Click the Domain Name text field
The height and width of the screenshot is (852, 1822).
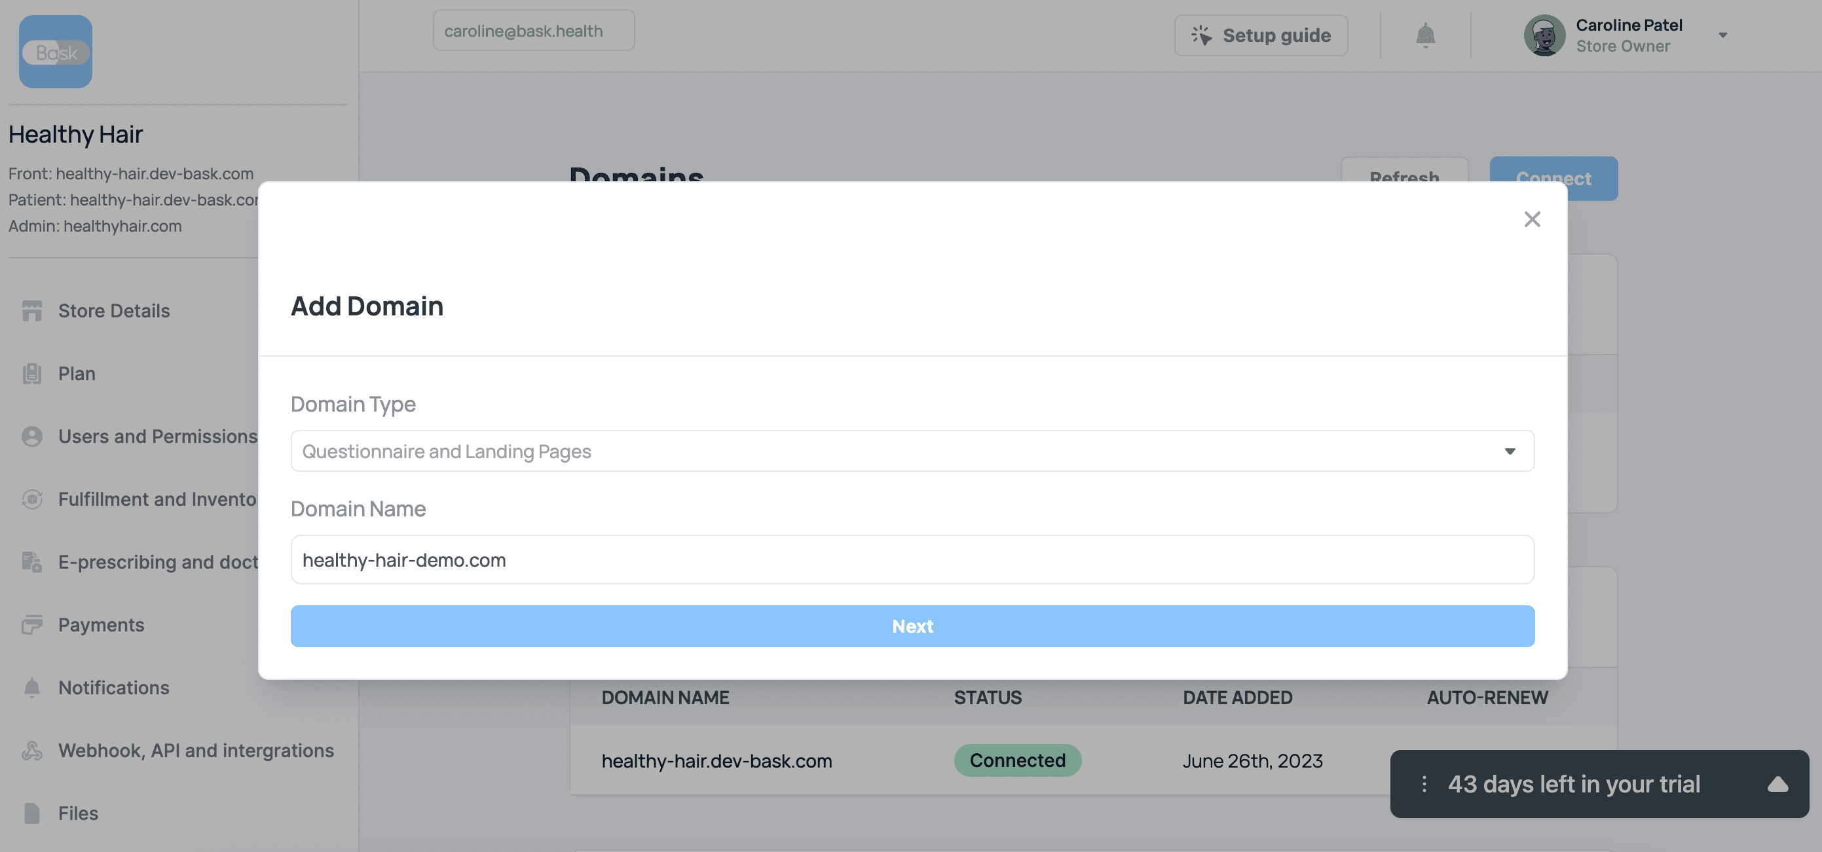click(x=912, y=559)
